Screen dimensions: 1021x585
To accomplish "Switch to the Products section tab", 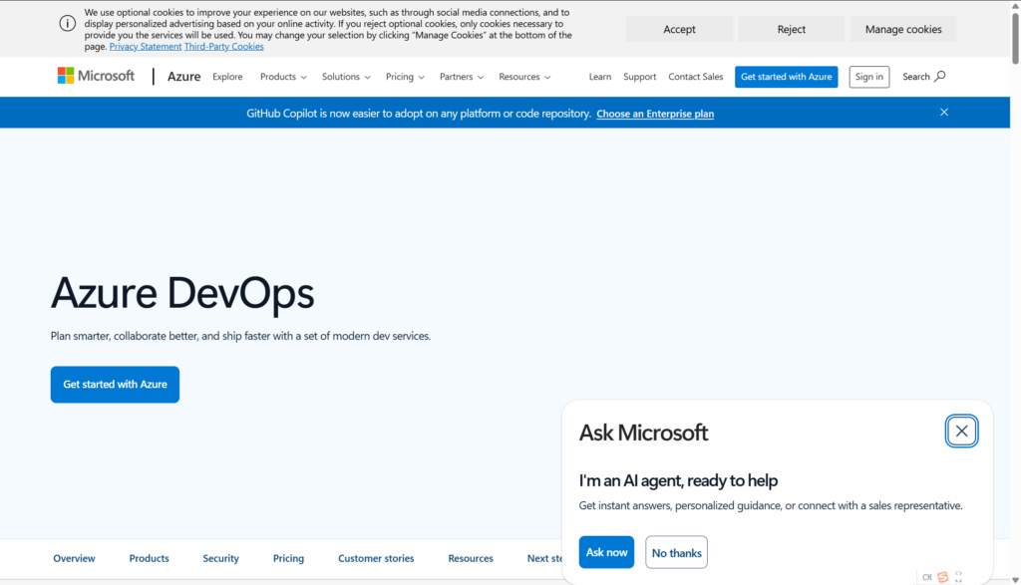I will (x=150, y=558).
